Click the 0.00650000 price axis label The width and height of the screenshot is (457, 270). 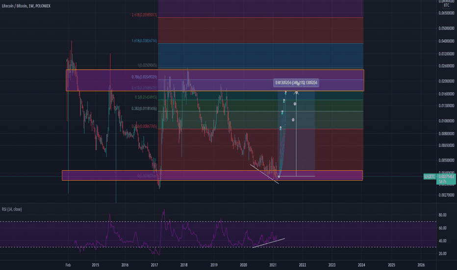tap(446, 145)
